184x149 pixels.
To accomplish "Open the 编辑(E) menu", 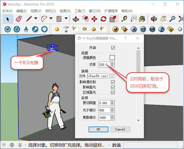I will point(21,11).
